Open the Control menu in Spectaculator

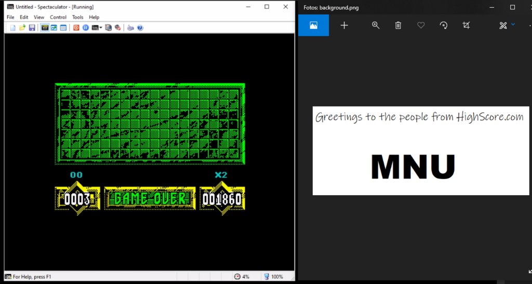[x=58, y=17]
